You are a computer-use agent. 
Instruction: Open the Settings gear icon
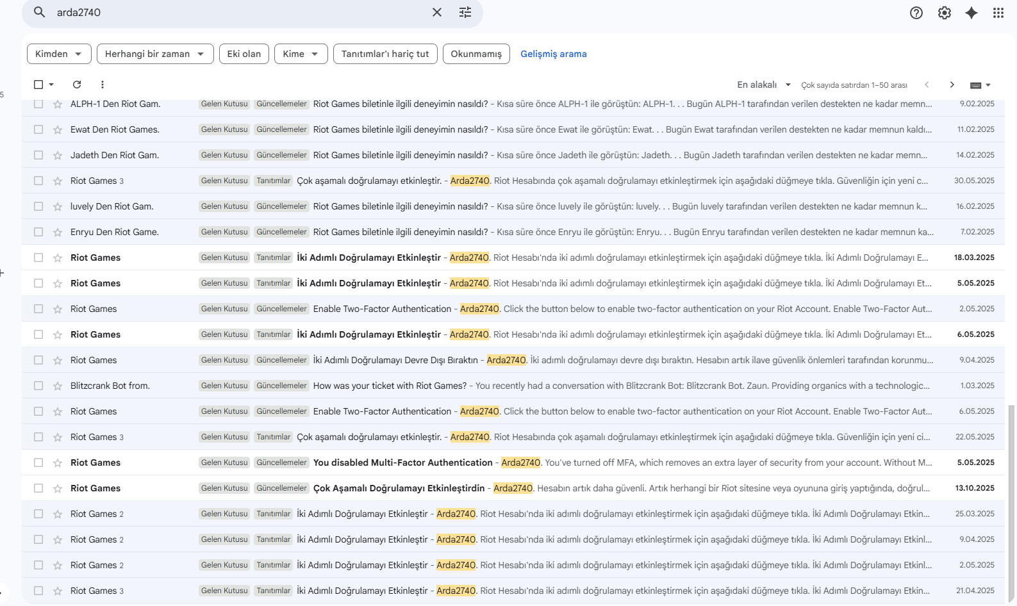tap(945, 13)
